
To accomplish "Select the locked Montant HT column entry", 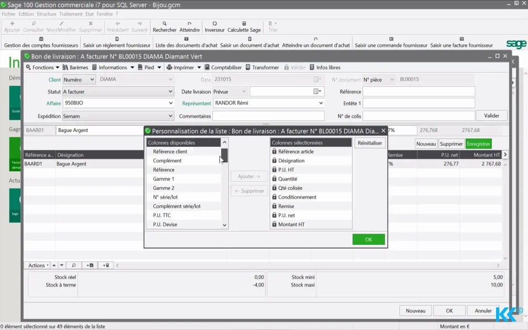I will pyautogui.click(x=310, y=224).
